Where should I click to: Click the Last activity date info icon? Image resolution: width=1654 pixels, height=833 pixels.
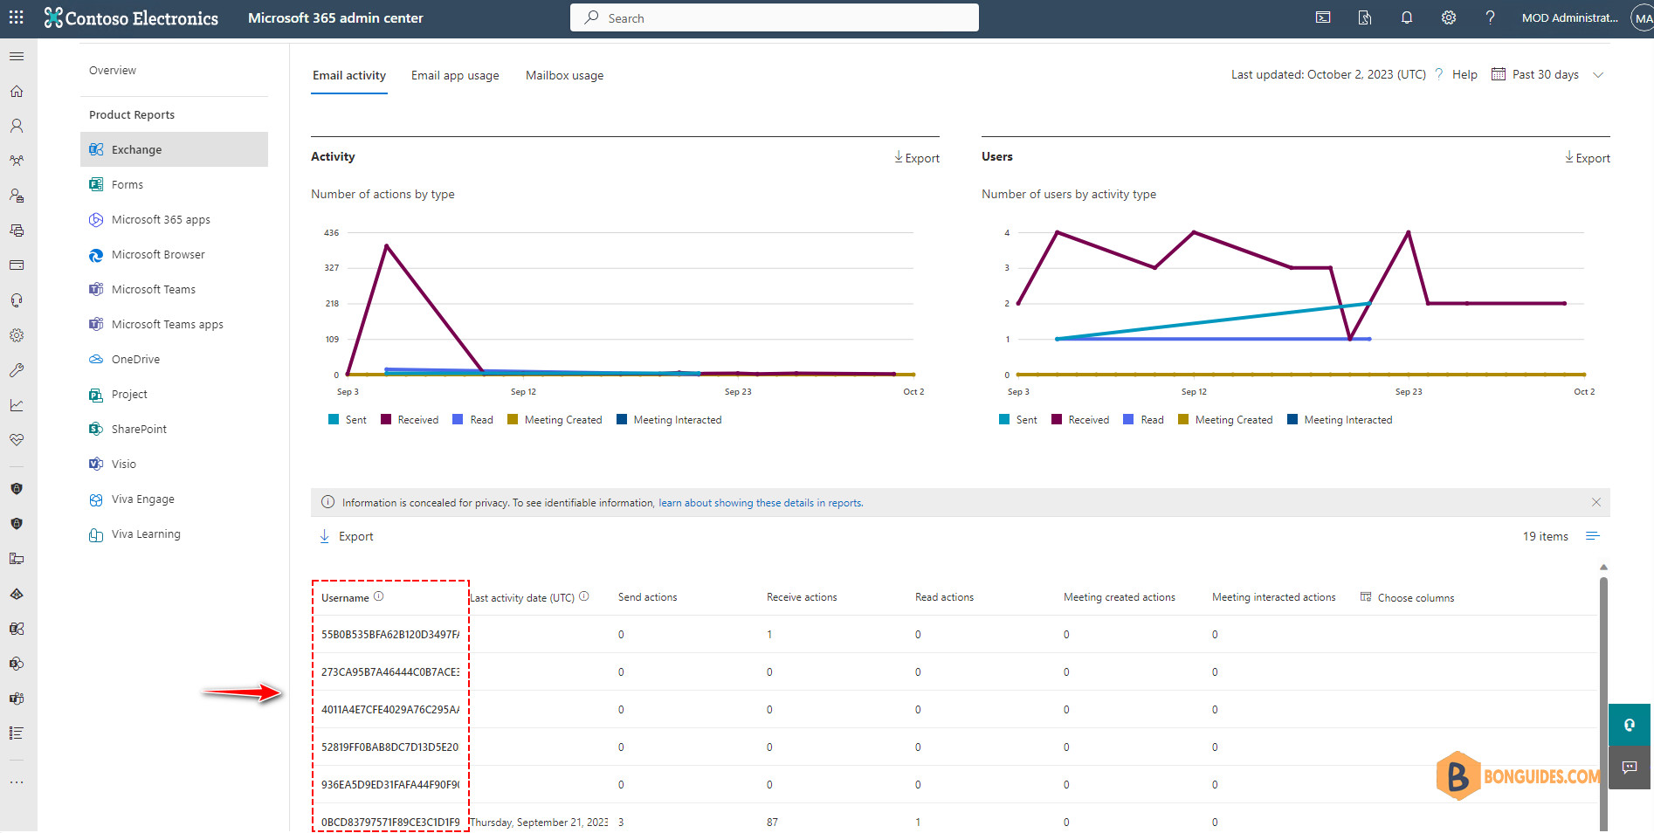[584, 597]
